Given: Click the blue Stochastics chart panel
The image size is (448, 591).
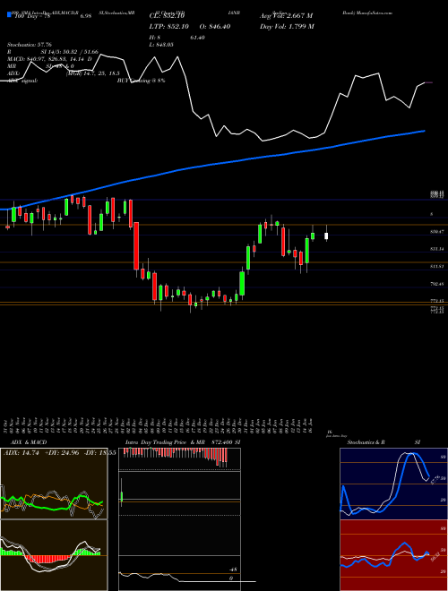Looking at the screenshot, I should click(393, 484).
